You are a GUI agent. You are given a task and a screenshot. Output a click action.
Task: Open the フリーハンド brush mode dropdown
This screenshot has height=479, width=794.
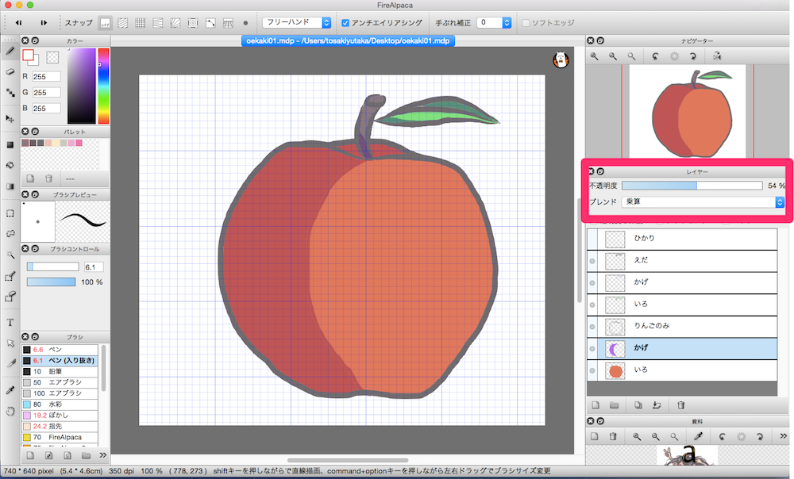point(296,22)
